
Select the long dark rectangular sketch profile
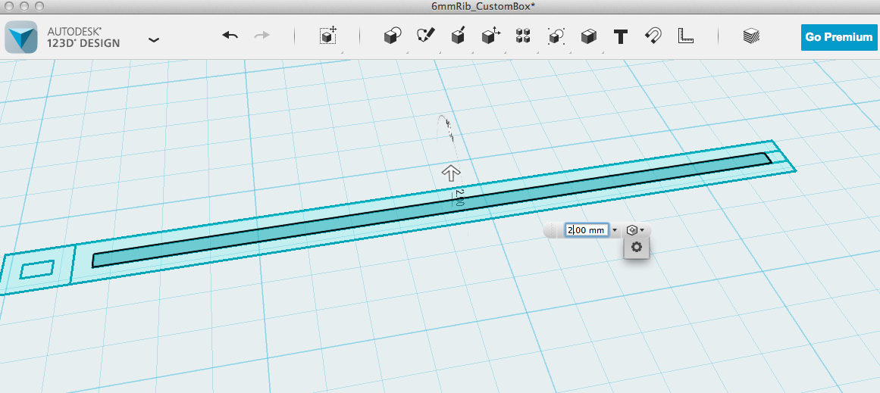(431, 210)
